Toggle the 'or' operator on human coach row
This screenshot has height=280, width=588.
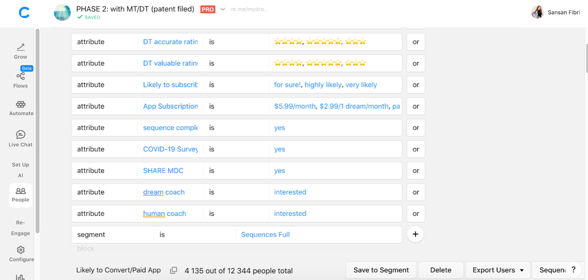pyautogui.click(x=415, y=213)
